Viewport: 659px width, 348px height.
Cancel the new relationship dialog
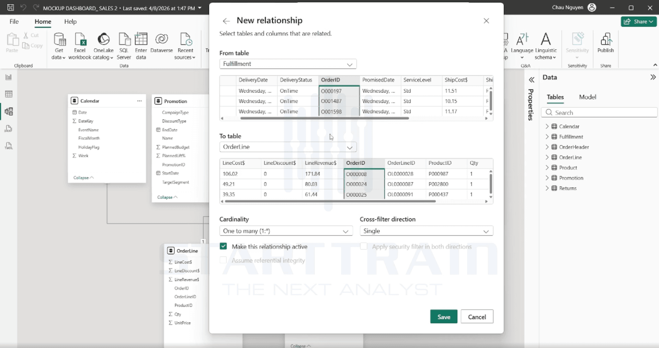[x=477, y=317]
